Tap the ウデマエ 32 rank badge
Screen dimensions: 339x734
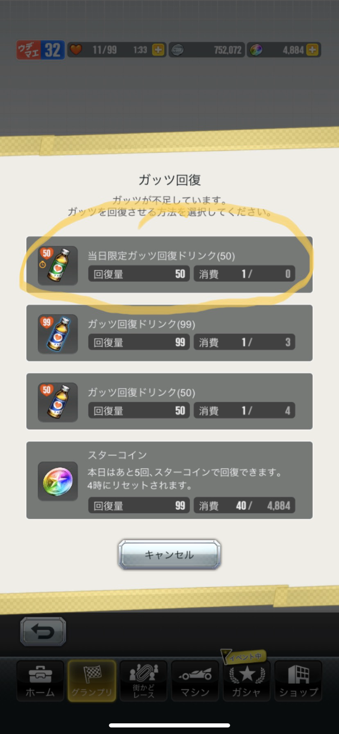pyautogui.click(x=41, y=50)
